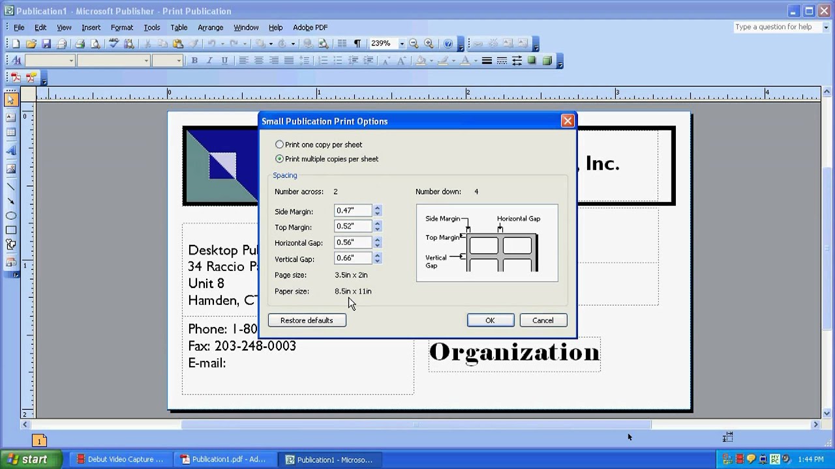This screenshot has width=835, height=469.
Task: Toggle the paragraph marks (¶) icon
Action: (x=357, y=44)
